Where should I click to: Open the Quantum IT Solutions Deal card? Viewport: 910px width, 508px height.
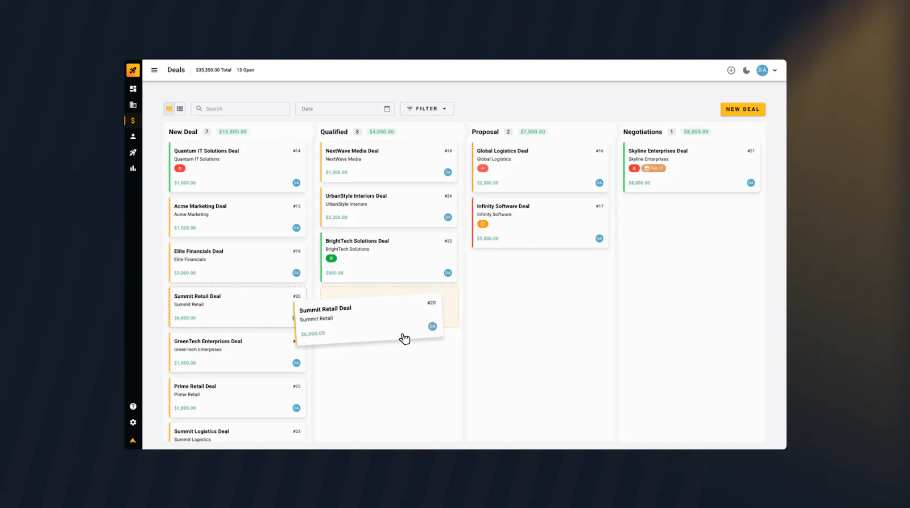[x=237, y=167]
